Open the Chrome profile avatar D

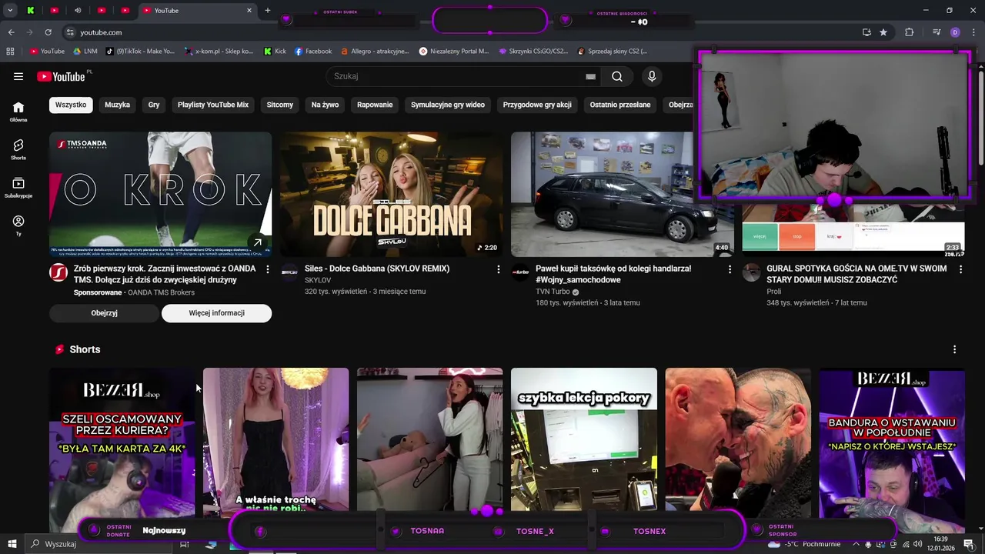pos(955,32)
